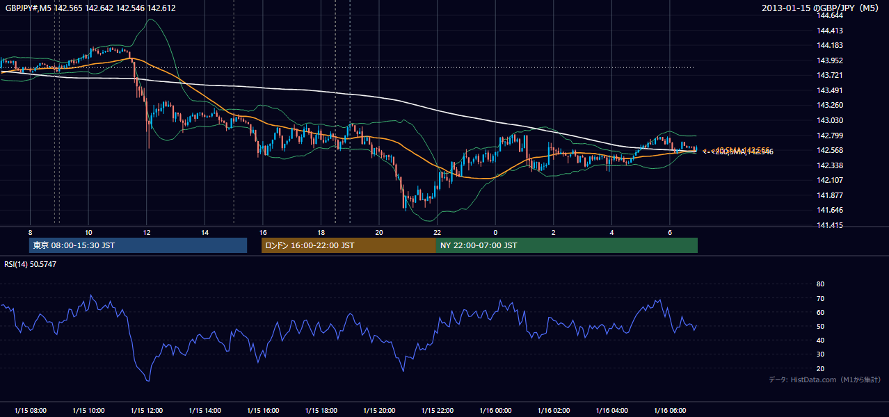Click the 1/15 08:00 bottom time label

(x=30, y=411)
